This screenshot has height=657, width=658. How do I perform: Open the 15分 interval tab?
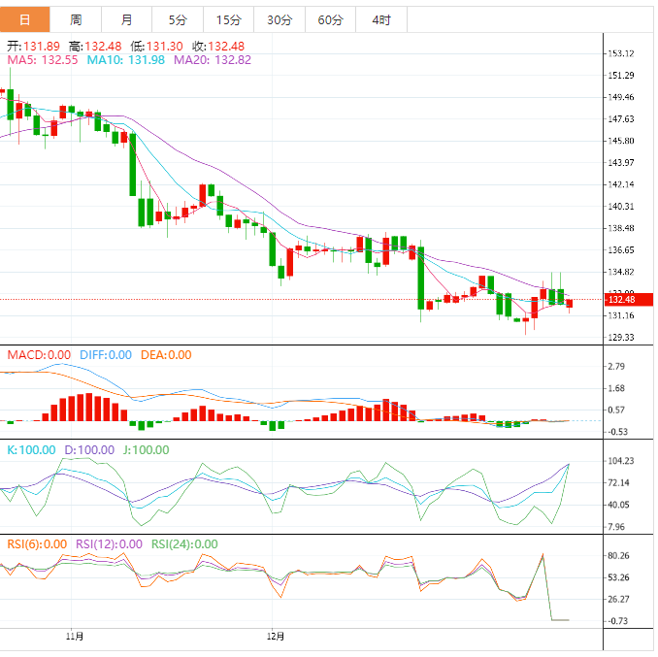(229, 19)
